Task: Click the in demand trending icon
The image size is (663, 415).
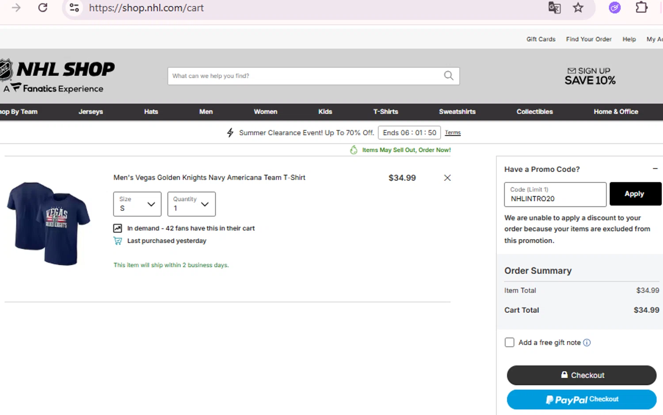Action: click(118, 228)
